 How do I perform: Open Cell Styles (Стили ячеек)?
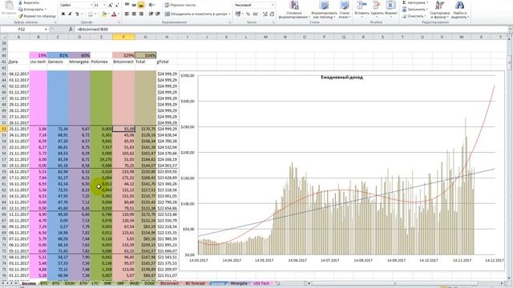(344, 10)
